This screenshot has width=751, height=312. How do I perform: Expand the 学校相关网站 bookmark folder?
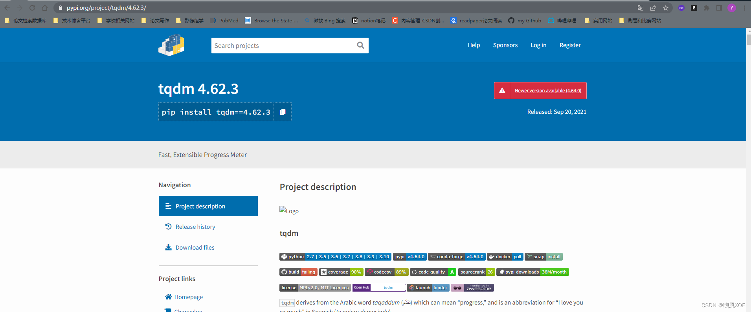pos(116,20)
